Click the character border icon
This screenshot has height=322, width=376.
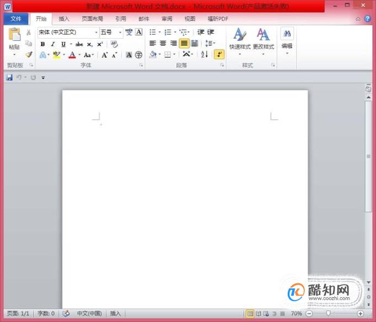point(139,32)
